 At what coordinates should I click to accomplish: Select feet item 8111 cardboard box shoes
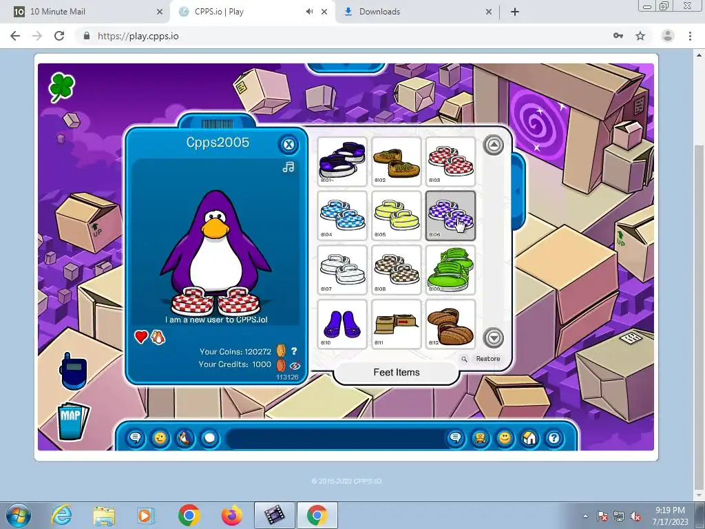tap(396, 324)
